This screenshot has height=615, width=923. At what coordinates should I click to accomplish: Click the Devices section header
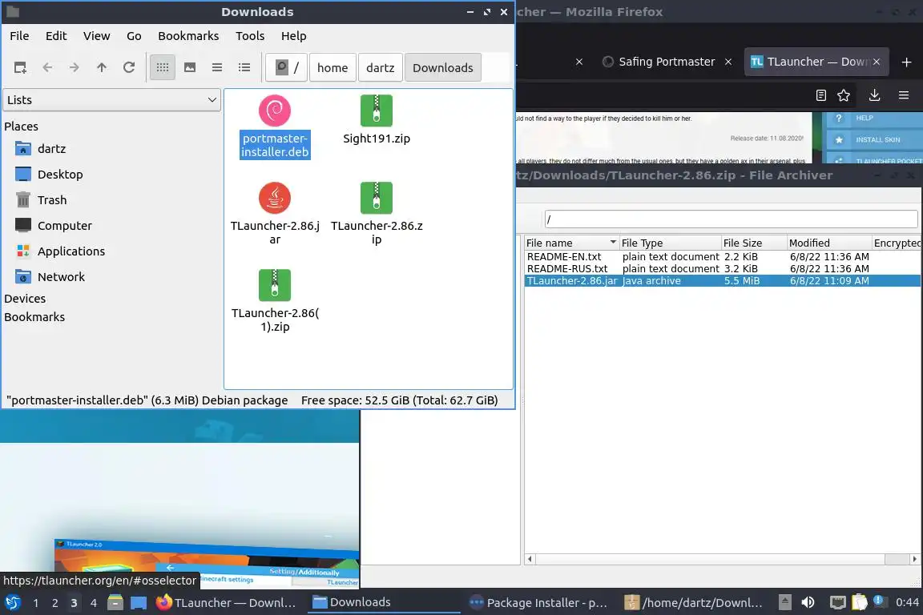point(25,299)
